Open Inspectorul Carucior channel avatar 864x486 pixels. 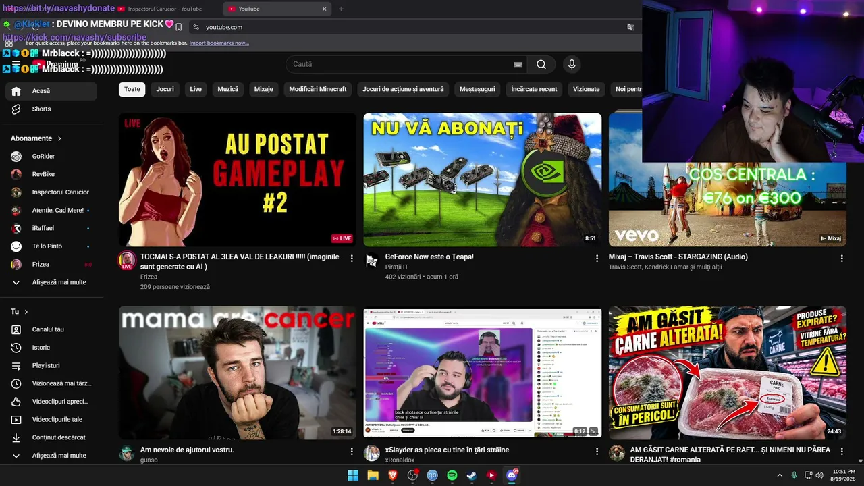[x=16, y=192]
